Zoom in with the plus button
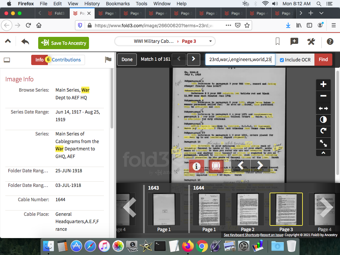The height and width of the screenshot is (255, 340). coord(323,84)
